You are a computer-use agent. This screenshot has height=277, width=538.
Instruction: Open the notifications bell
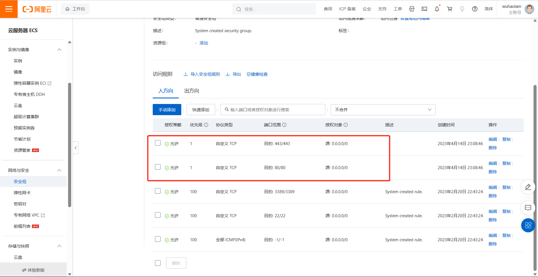437,9
